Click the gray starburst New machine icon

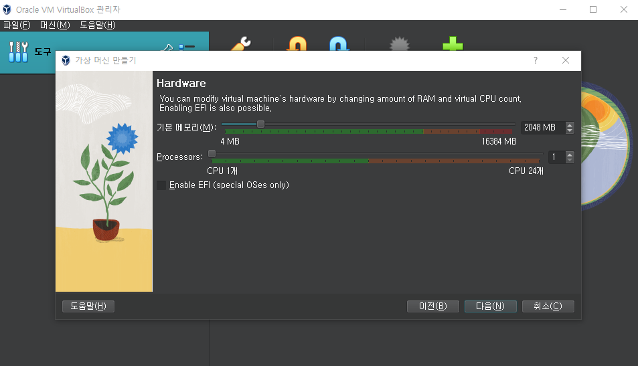coord(400,43)
